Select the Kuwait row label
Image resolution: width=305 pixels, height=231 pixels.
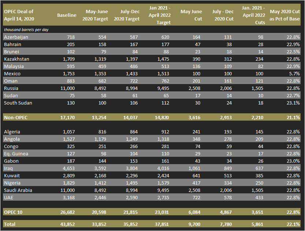coord(12,176)
